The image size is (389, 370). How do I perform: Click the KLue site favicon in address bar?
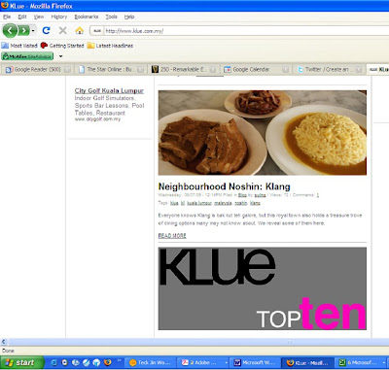pos(97,31)
